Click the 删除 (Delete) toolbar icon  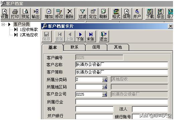tap(70, 14)
